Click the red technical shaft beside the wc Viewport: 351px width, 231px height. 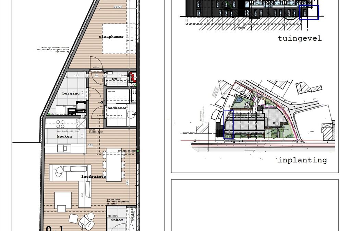(x=132, y=77)
